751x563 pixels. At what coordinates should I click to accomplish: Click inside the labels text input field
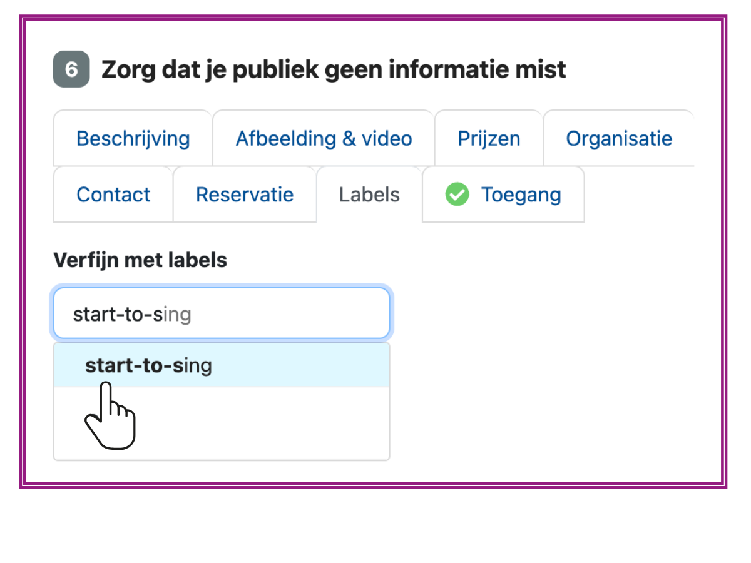pos(221,313)
